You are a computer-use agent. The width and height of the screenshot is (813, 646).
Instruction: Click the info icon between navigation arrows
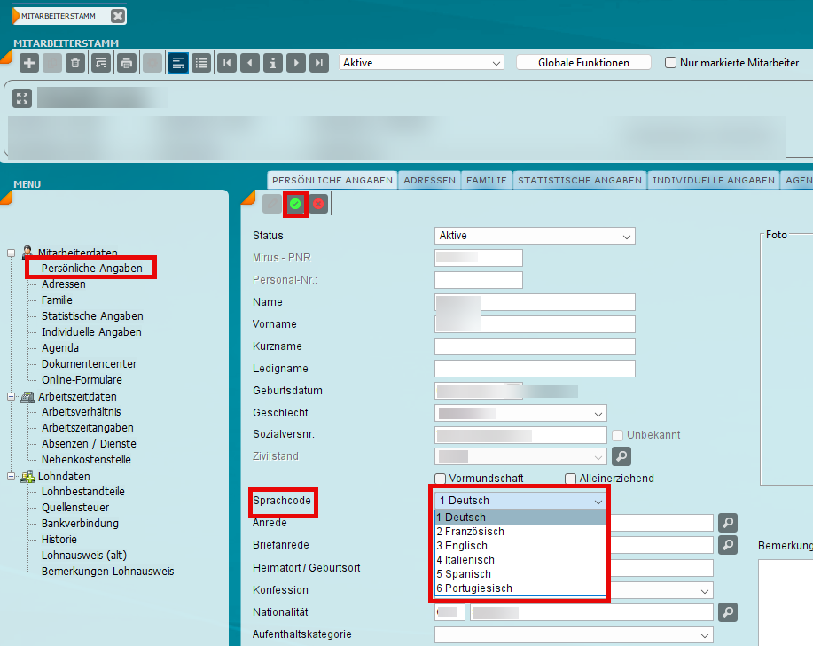tap(273, 63)
